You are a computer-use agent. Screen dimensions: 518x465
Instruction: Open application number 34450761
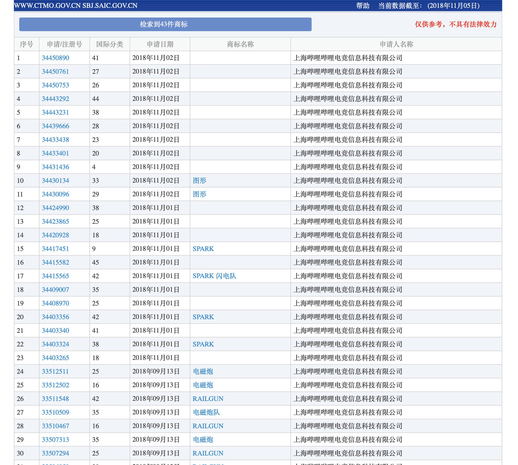[55, 72]
